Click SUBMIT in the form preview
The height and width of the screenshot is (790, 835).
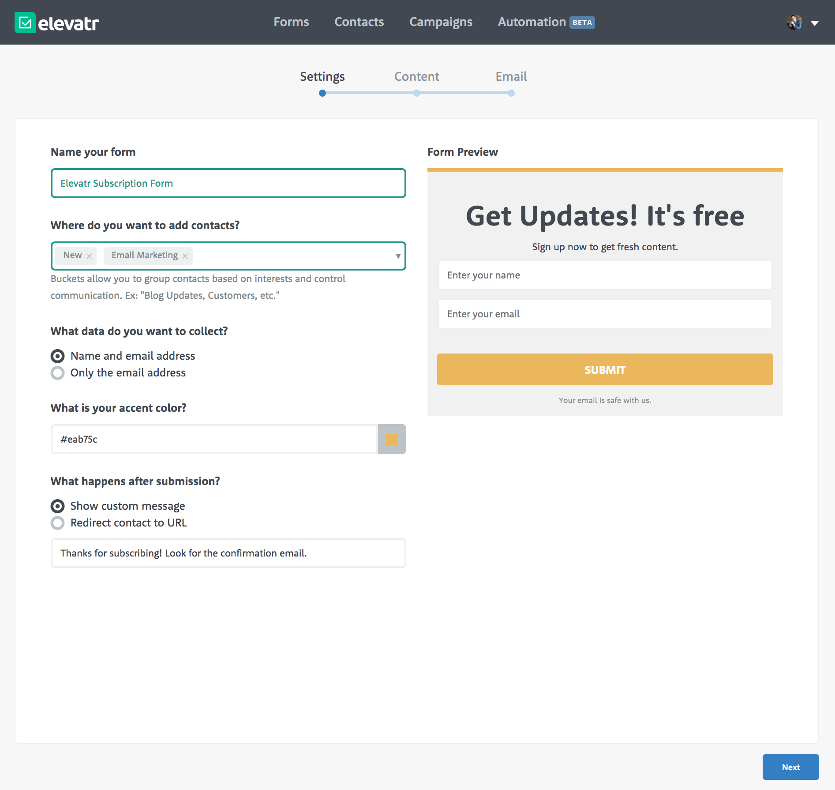tap(604, 369)
